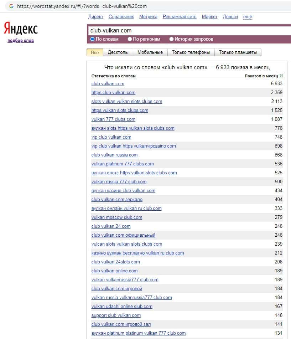Select the По словам radio button
Screen dimensions: 291x339
click(x=93, y=39)
